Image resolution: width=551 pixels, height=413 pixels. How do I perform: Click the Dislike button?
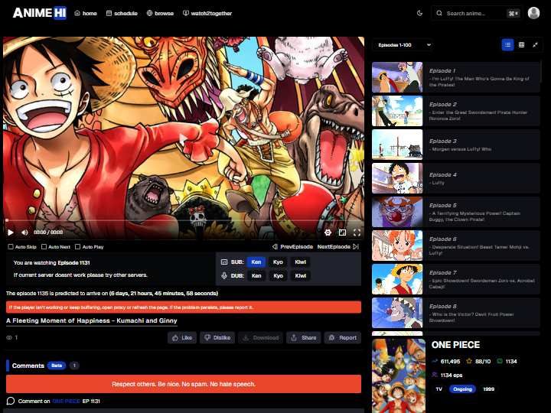(217, 337)
